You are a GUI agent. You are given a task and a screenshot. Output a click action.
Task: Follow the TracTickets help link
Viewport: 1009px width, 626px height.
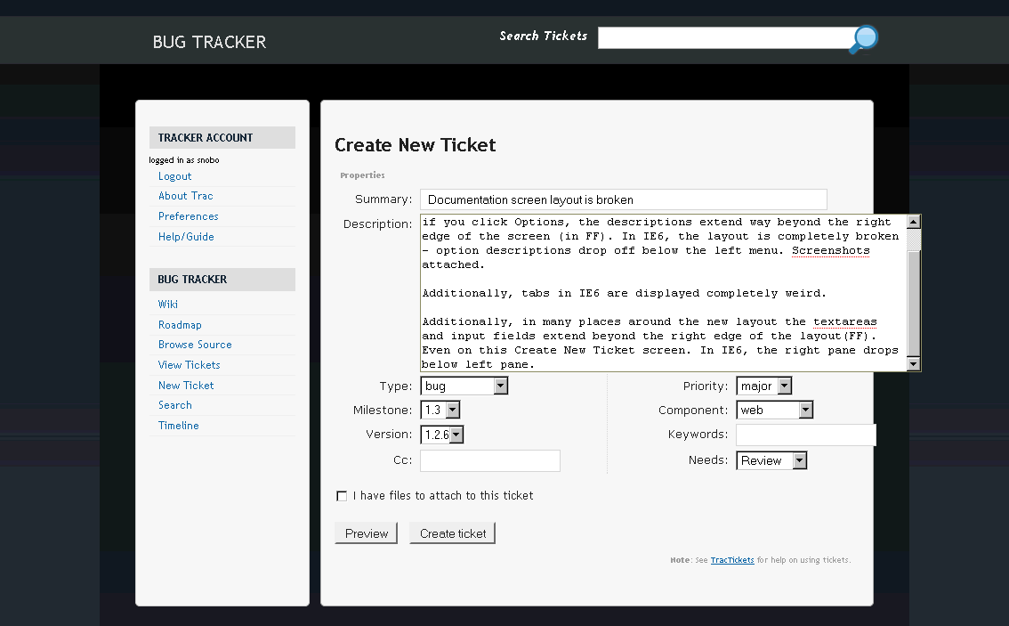732,560
